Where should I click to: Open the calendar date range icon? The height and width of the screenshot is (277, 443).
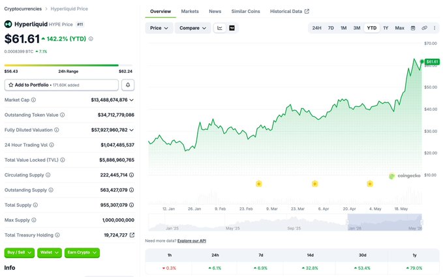(x=413, y=28)
